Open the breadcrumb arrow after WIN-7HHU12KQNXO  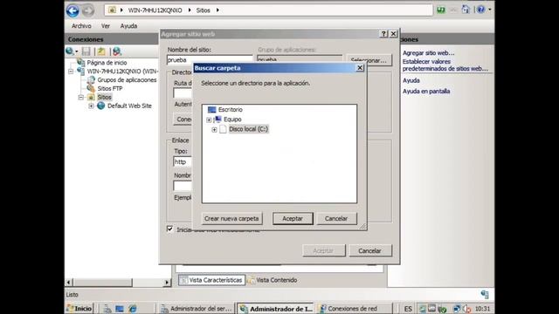[x=190, y=10]
